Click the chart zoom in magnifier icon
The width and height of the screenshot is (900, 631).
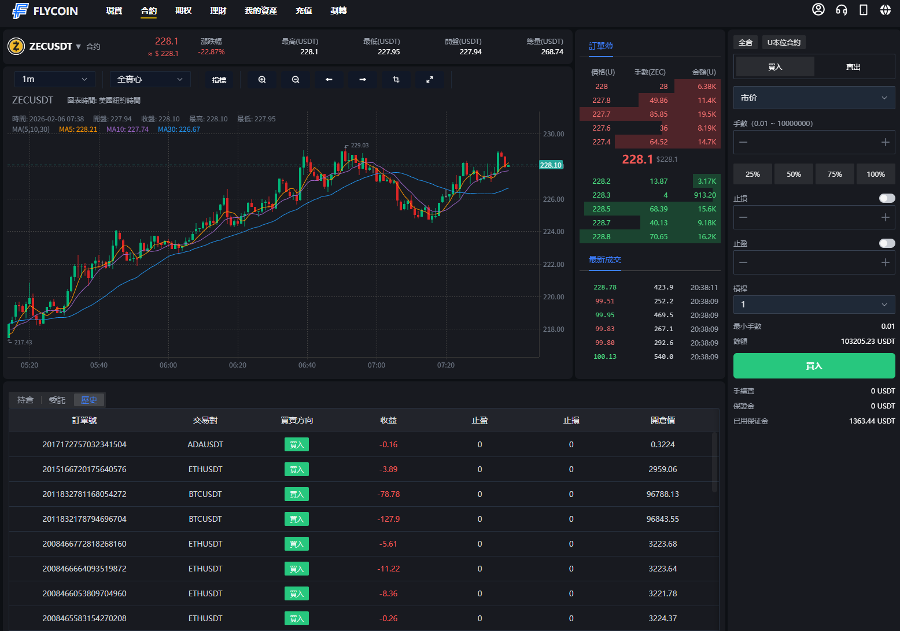point(262,80)
